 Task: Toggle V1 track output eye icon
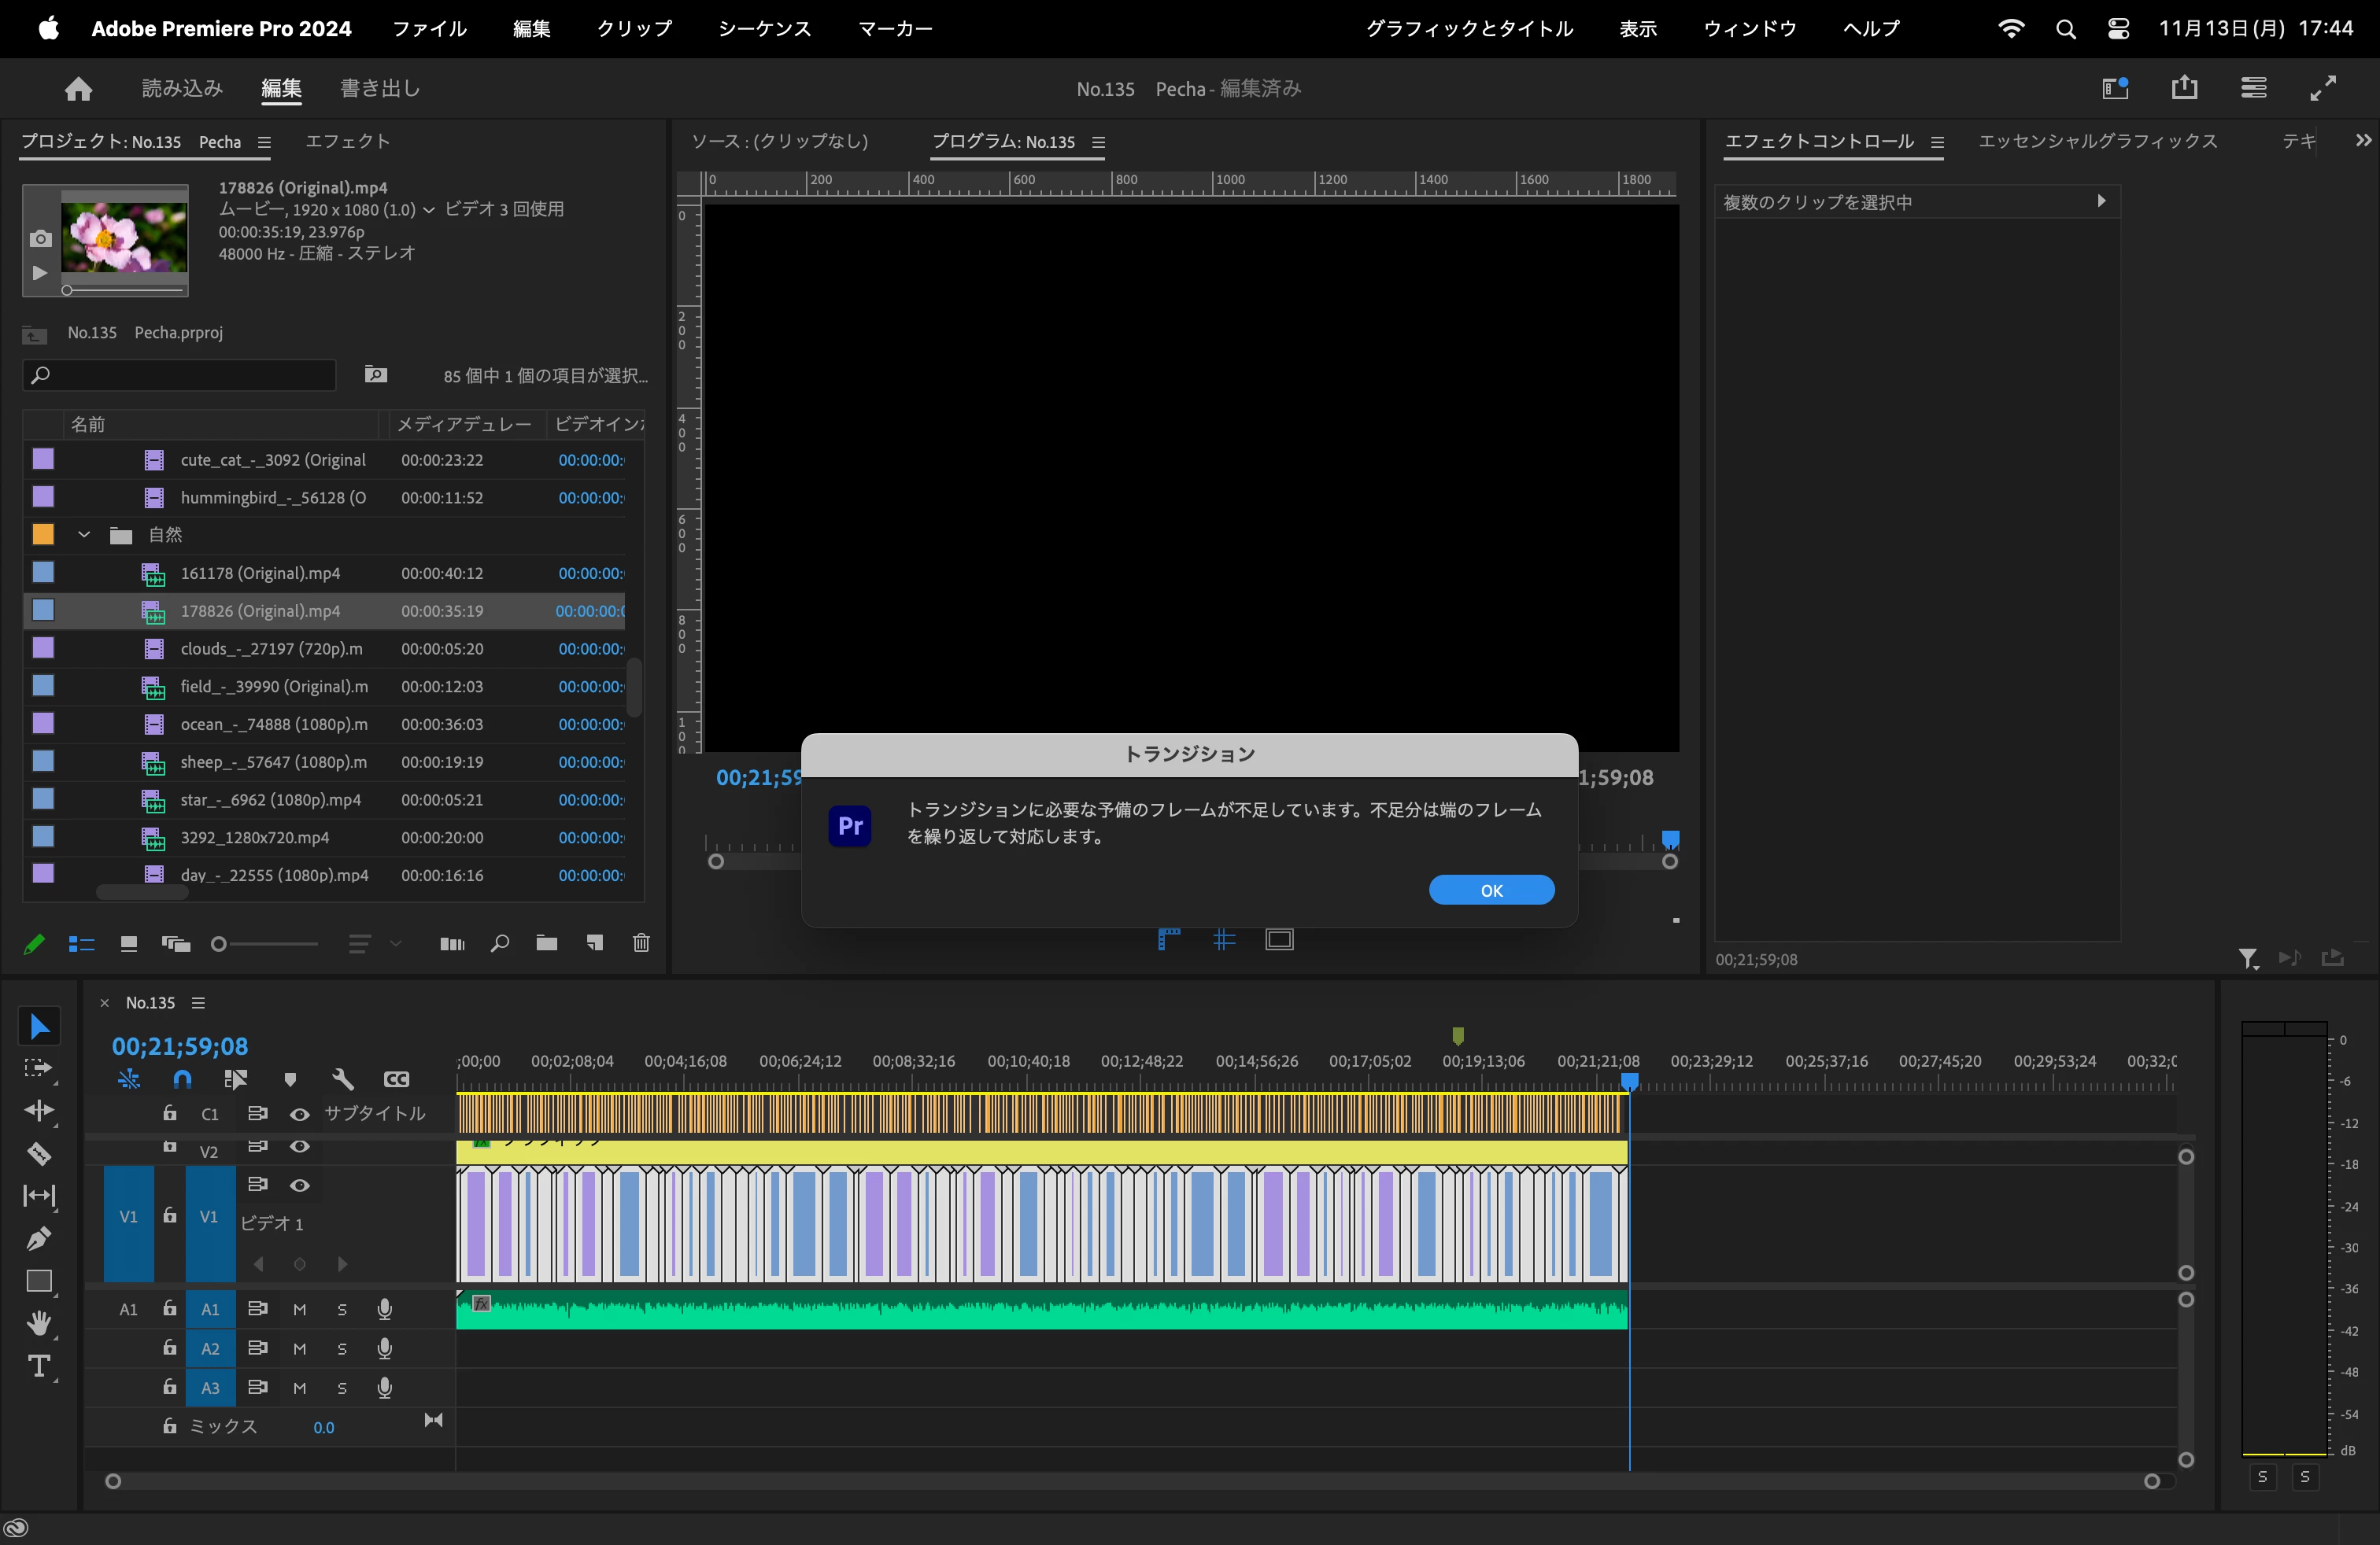pyautogui.click(x=299, y=1185)
